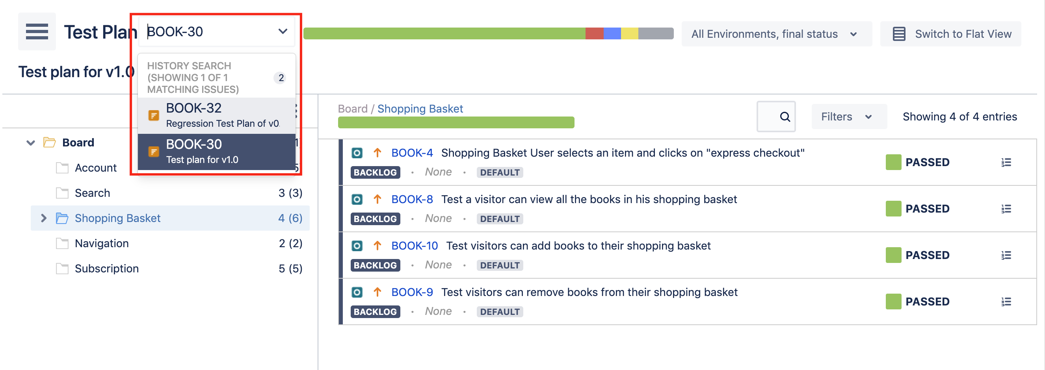The width and height of the screenshot is (1045, 370).
Task: Open the BOOK-8 issue link
Action: click(412, 200)
